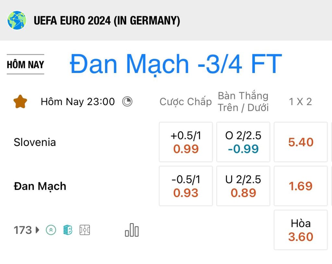Open the Đan Mạch team name
The image size is (332, 264).
tap(40, 186)
